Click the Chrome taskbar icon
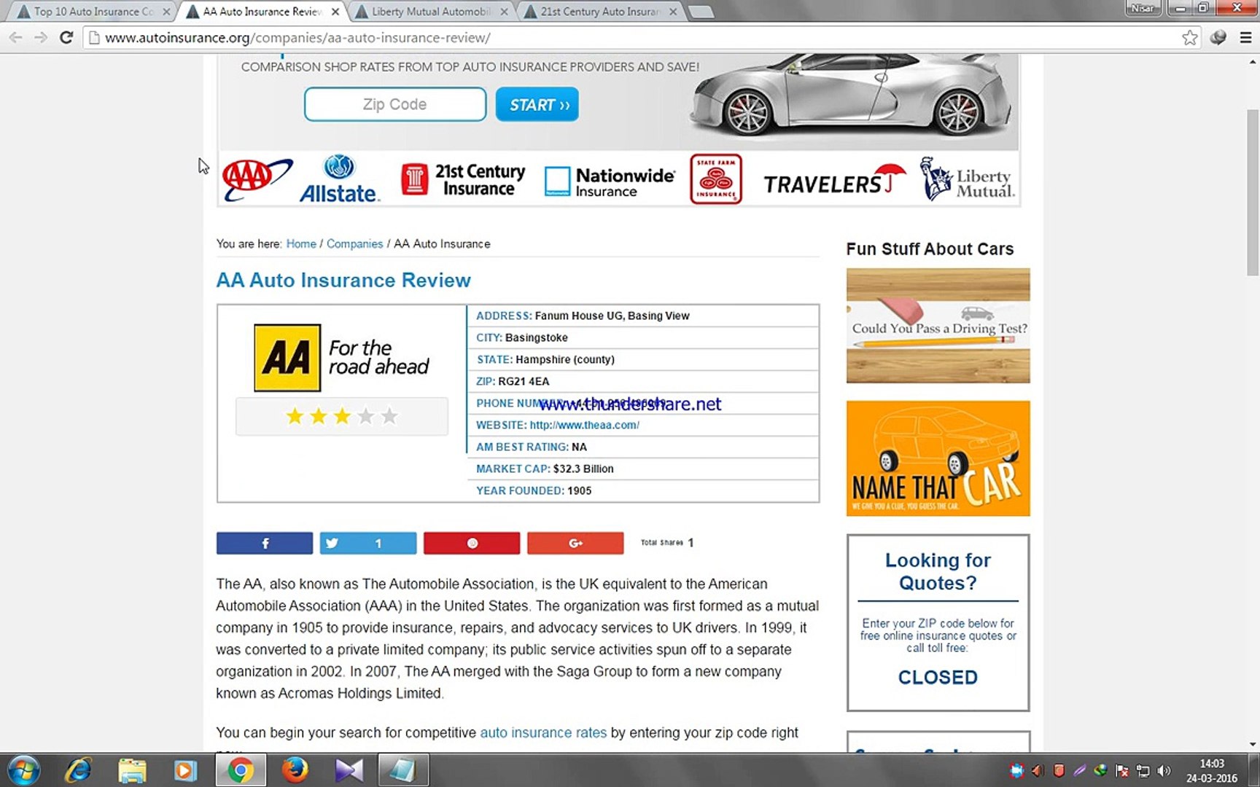Viewport: 1260px width, 787px height. click(x=241, y=770)
